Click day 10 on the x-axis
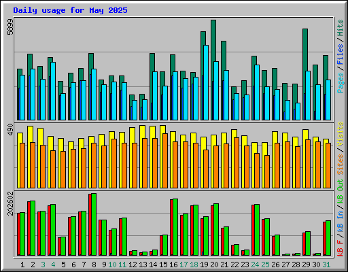Viewport: 348px width, 272px height. (112, 265)
